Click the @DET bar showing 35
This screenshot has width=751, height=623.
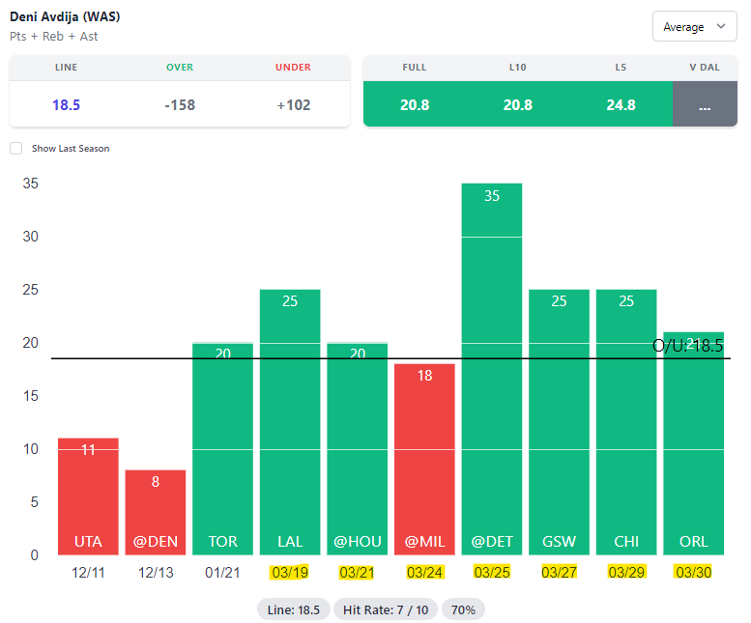coord(492,369)
